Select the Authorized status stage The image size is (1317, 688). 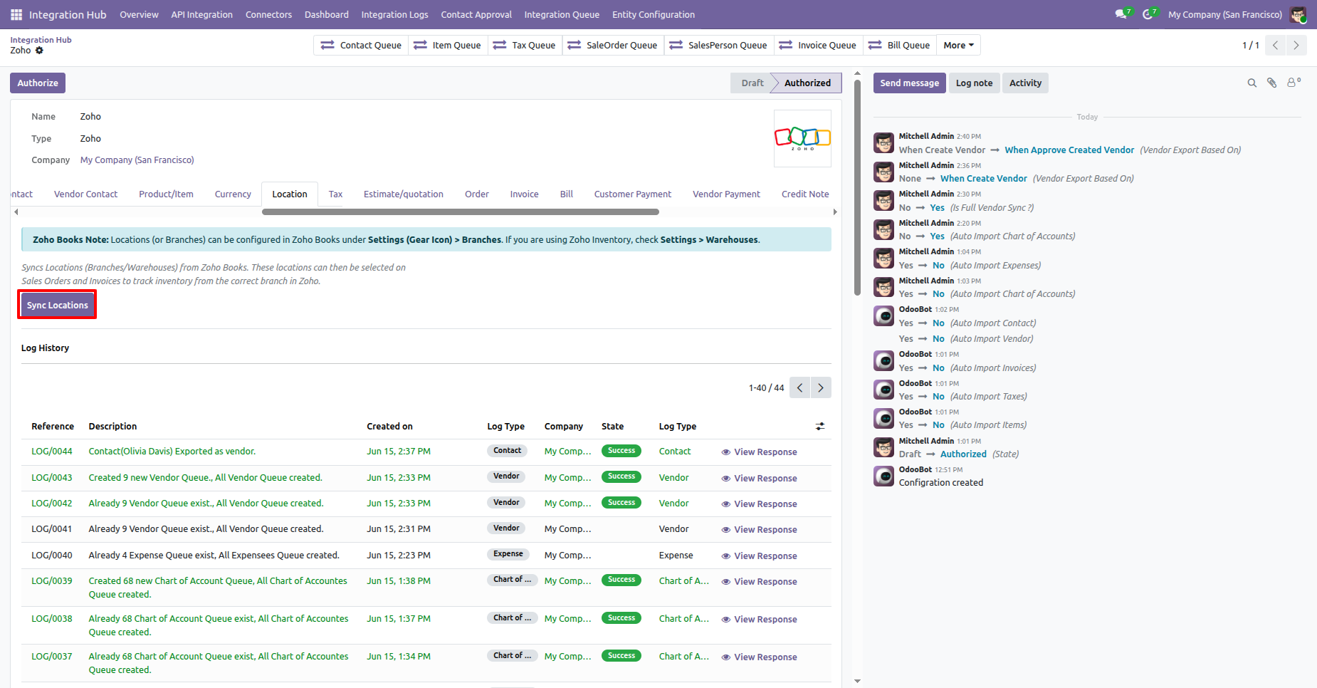(x=807, y=83)
